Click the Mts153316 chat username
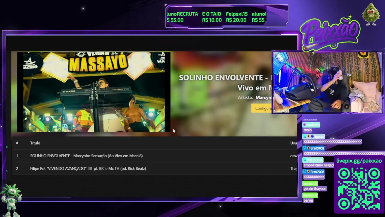 tap(315, 160)
